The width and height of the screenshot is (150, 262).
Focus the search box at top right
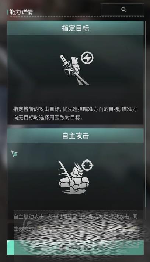tap(122, 10)
